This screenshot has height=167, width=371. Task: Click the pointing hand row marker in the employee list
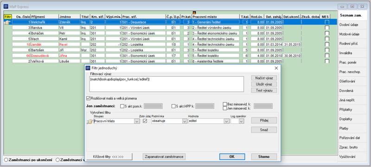click(x=8, y=22)
